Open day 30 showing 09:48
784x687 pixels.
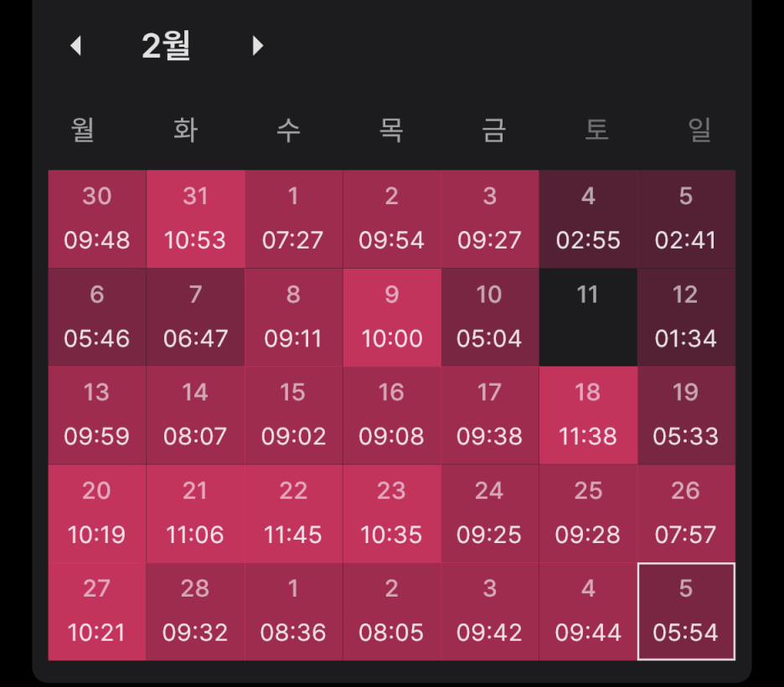pyautogui.click(x=97, y=219)
